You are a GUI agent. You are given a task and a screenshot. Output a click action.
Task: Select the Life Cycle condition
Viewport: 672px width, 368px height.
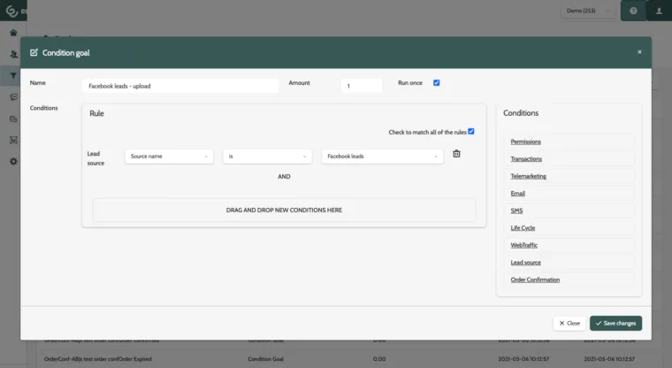click(x=523, y=227)
